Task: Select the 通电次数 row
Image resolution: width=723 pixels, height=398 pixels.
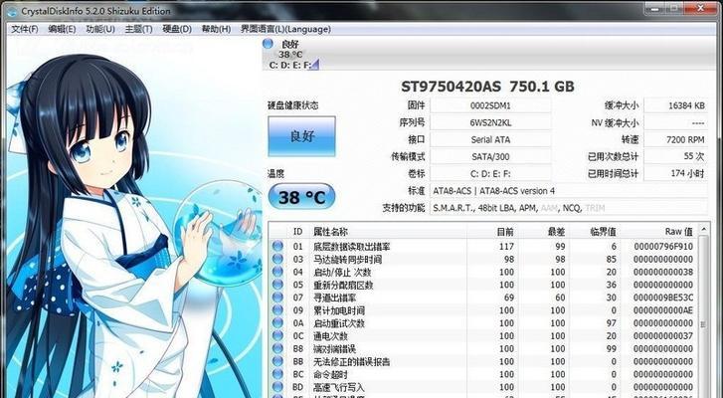Action: pyautogui.click(x=482, y=335)
